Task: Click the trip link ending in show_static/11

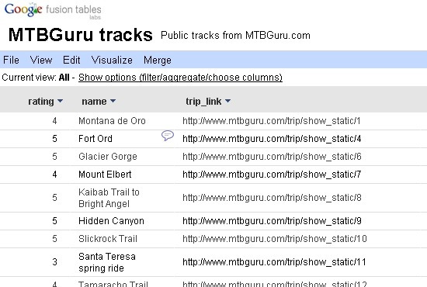Action: coord(274,262)
